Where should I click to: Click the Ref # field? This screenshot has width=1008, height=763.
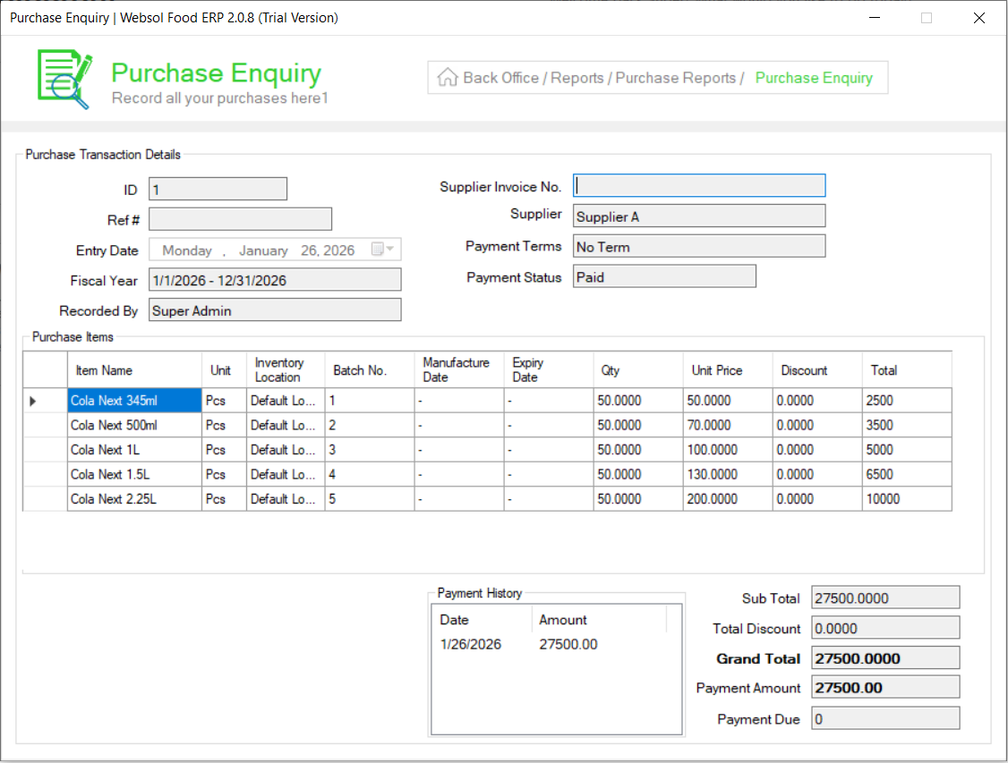[x=241, y=219]
